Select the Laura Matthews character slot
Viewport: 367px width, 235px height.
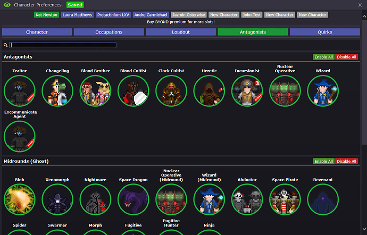point(77,15)
